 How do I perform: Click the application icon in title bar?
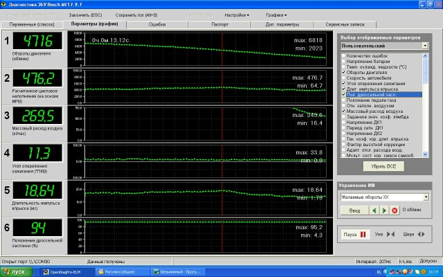tap(3, 4)
